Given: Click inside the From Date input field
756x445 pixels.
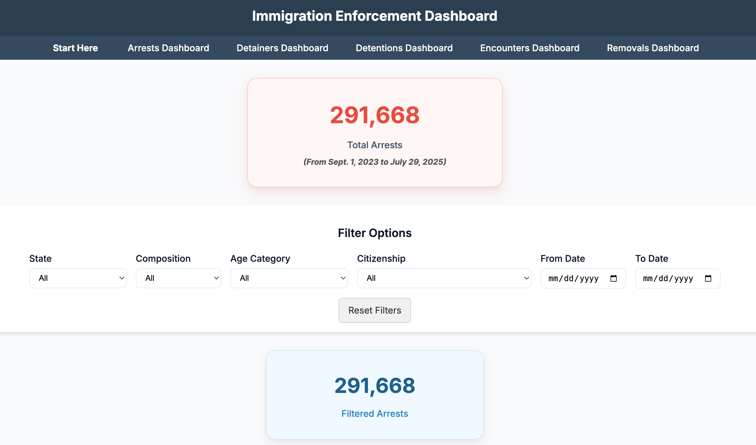Looking at the screenshot, I should click(573, 278).
